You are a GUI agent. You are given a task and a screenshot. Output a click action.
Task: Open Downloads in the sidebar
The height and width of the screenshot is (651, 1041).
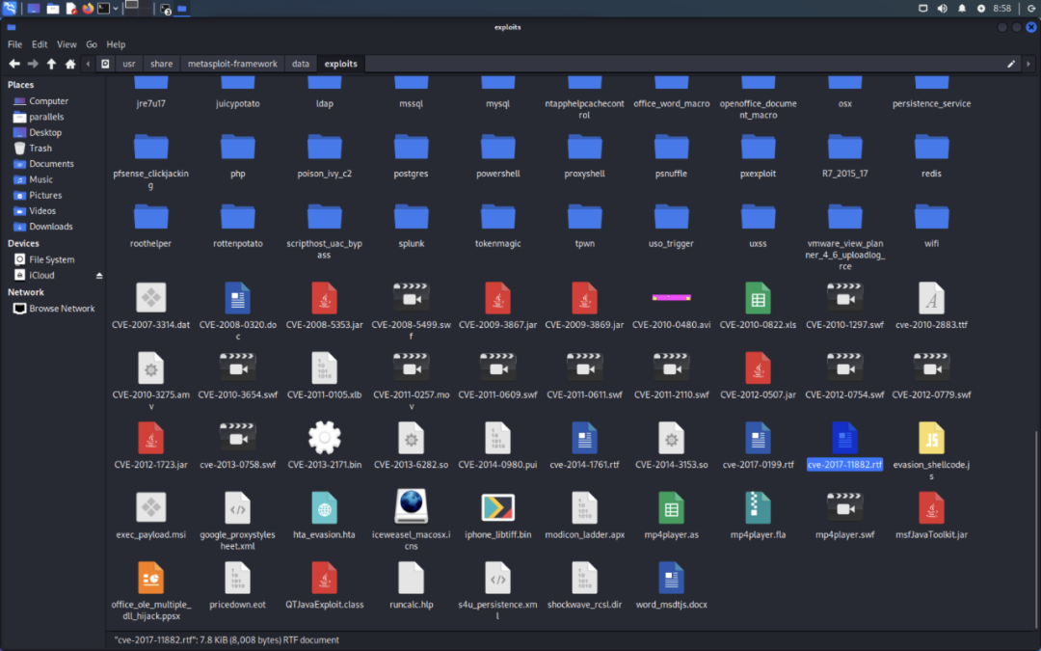[50, 227]
